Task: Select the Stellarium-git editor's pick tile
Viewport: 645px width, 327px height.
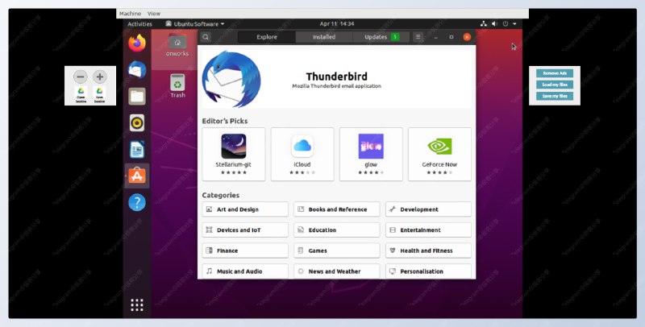Action: click(x=234, y=151)
